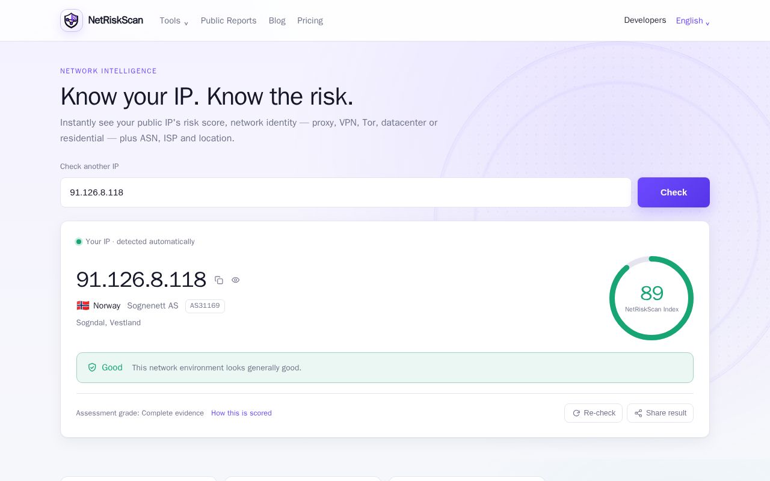The height and width of the screenshot is (481, 770).
Task: Click the Norway flag icon
Action: point(83,305)
